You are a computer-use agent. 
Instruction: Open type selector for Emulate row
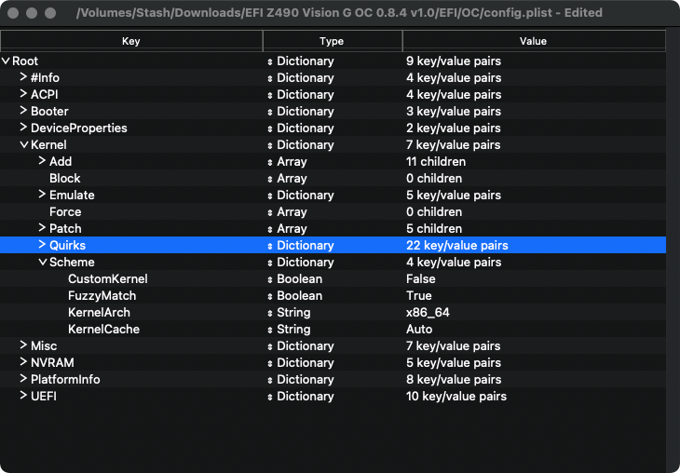[270, 196]
